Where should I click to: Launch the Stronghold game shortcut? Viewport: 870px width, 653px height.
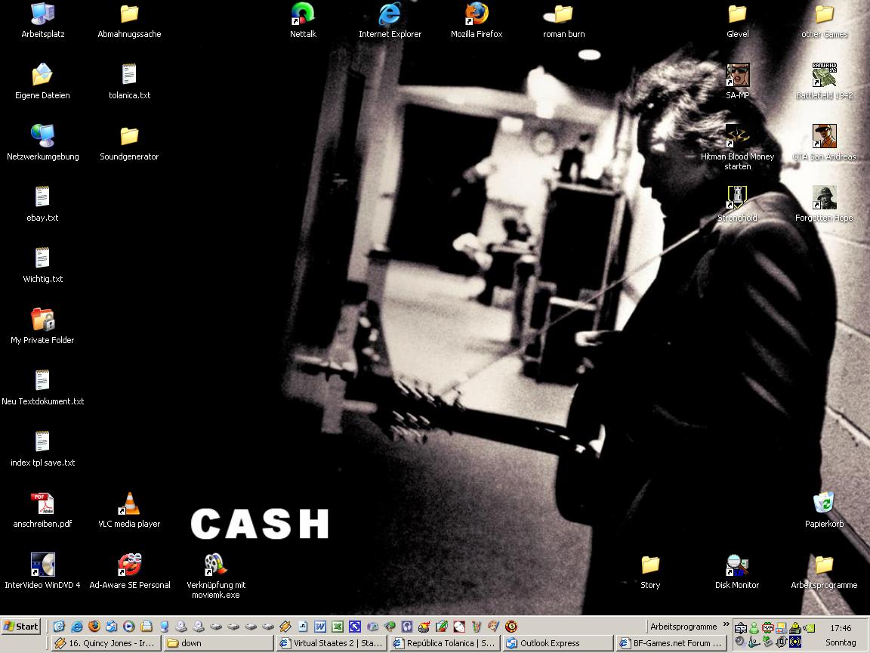click(737, 204)
